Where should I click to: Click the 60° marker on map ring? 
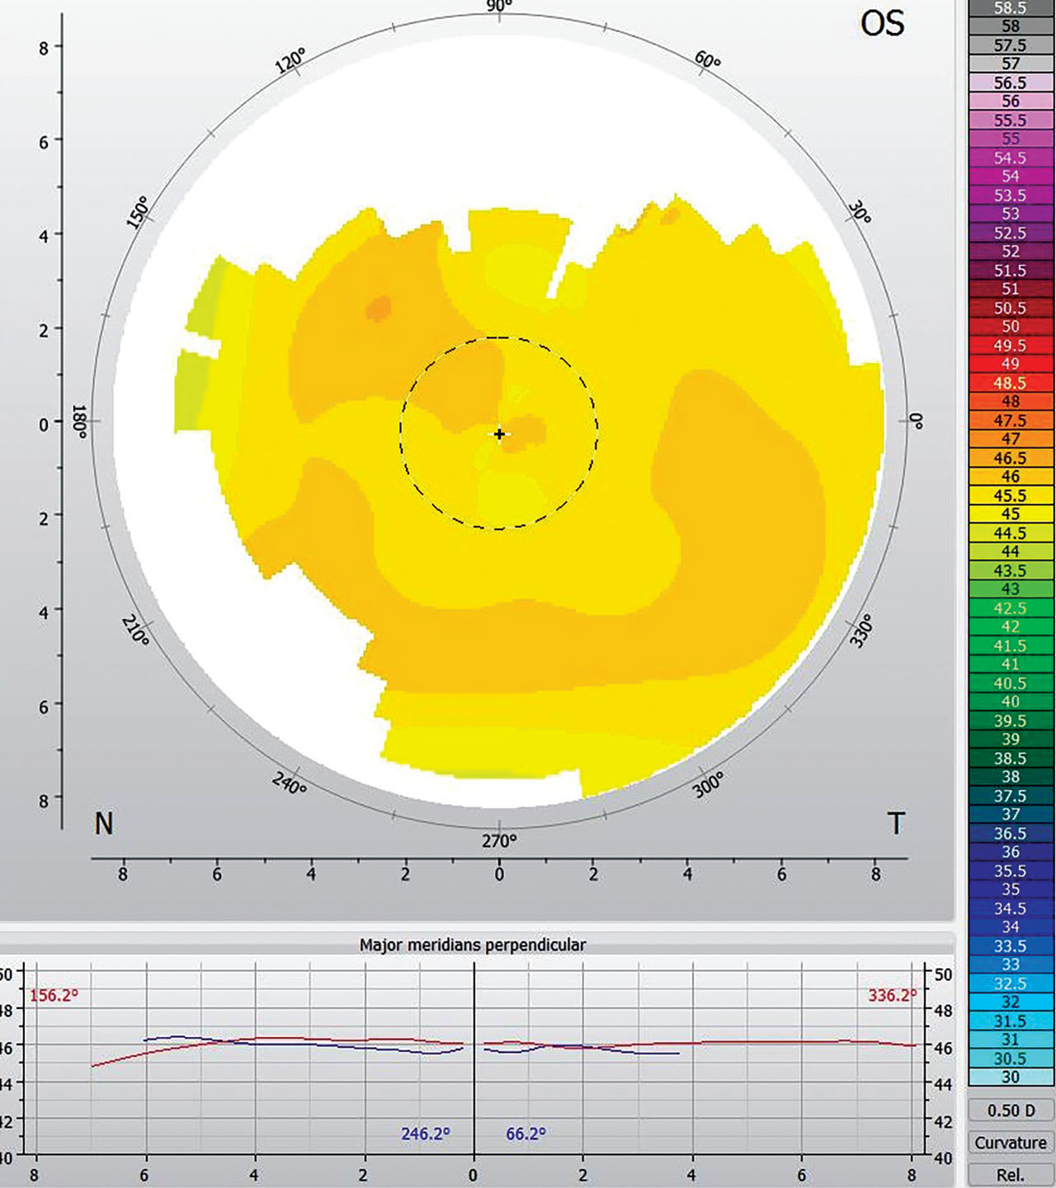707,60
